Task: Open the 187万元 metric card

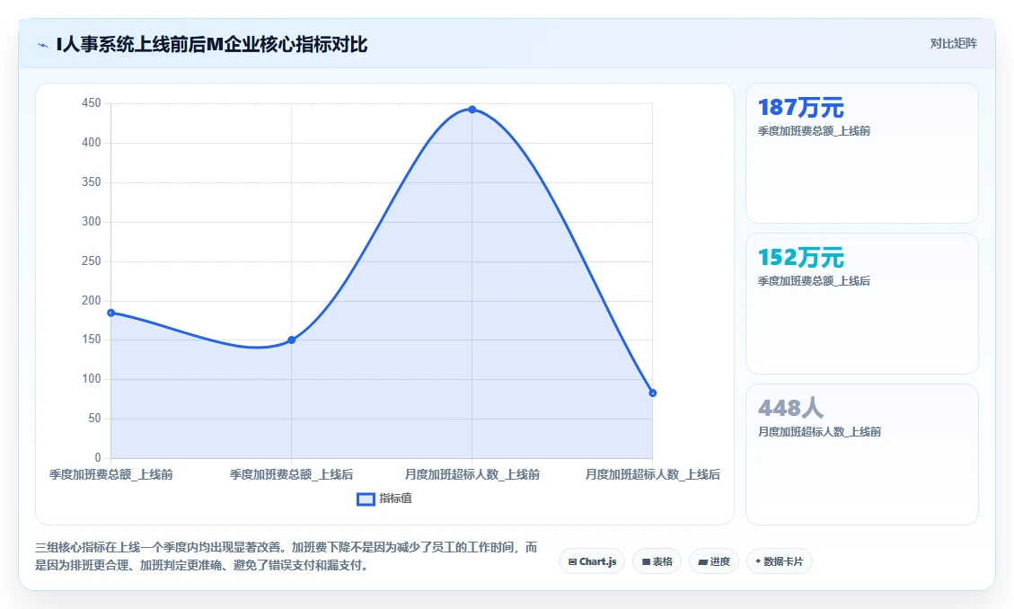Action: [862, 154]
